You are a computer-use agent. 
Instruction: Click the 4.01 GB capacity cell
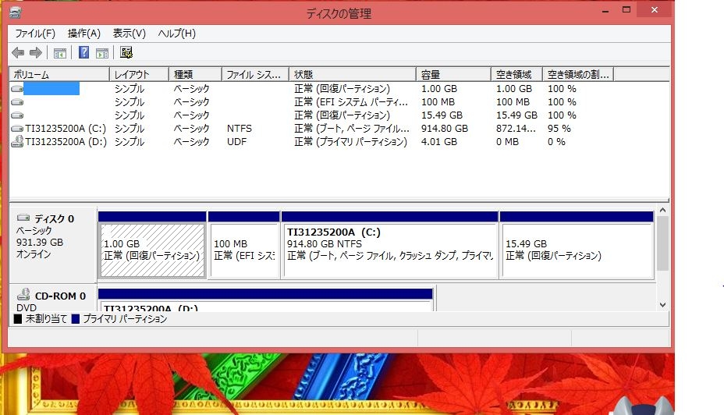[x=438, y=142]
